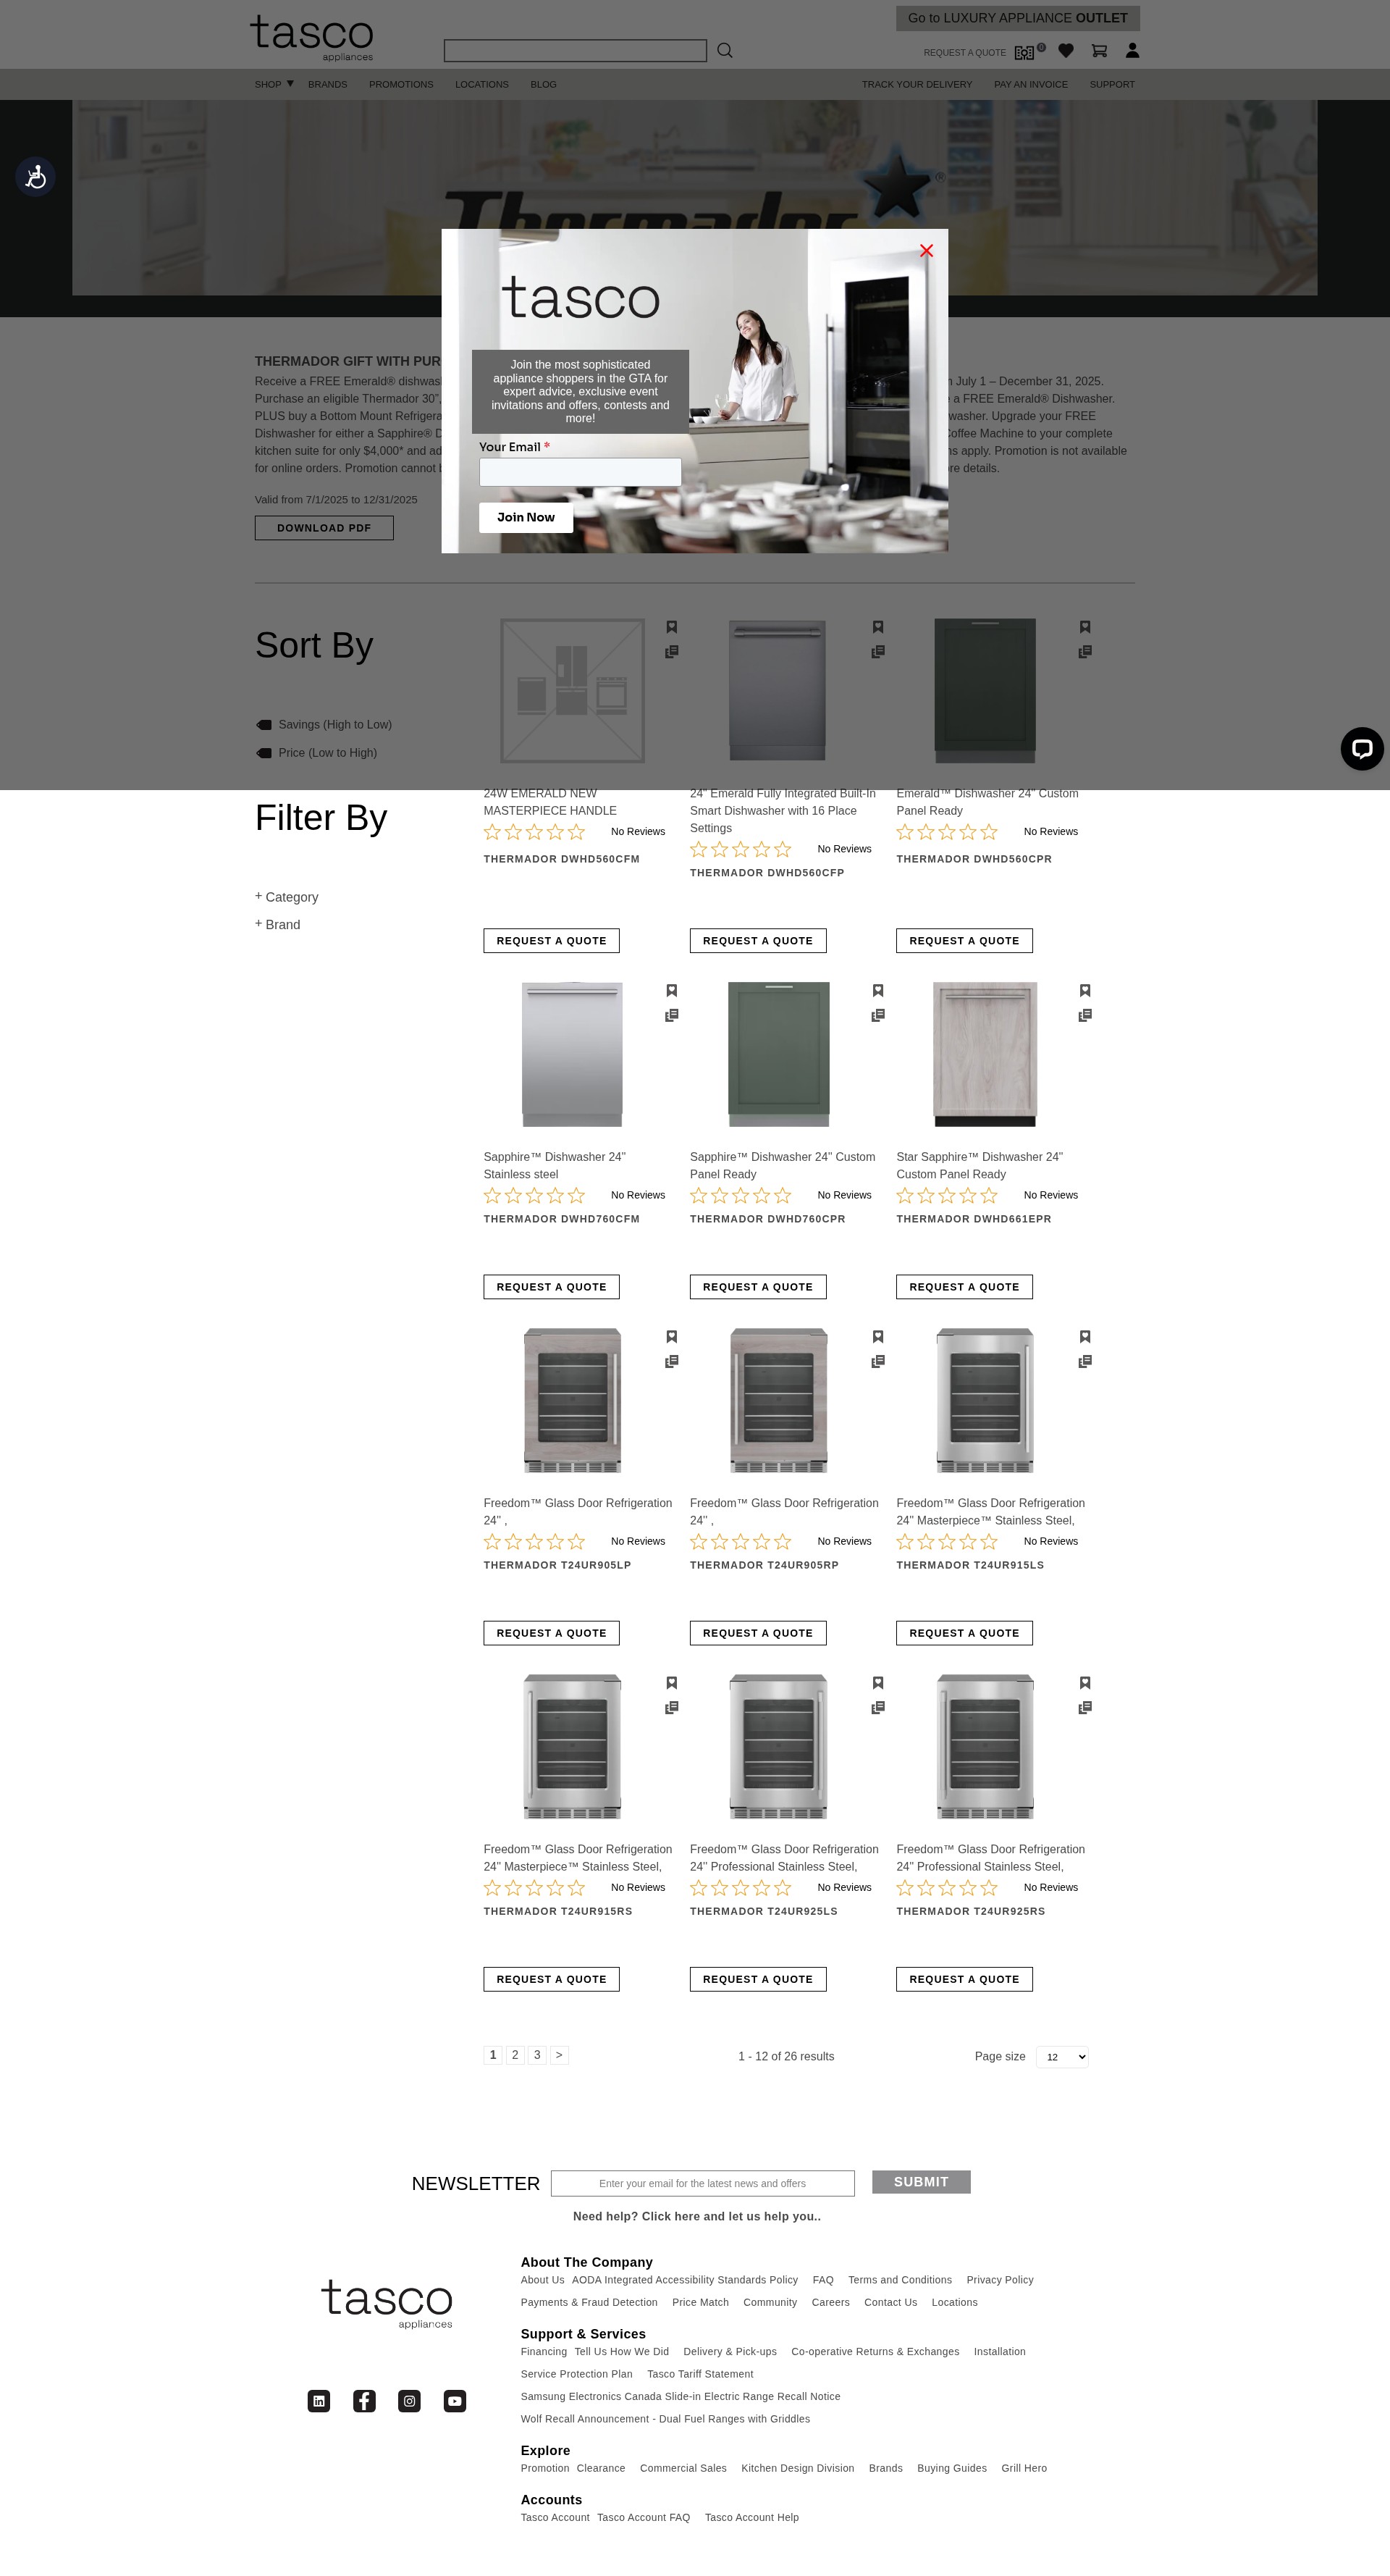The image size is (1390, 2576).
Task: Open the accessibility widget icon
Action: tap(35, 177)
